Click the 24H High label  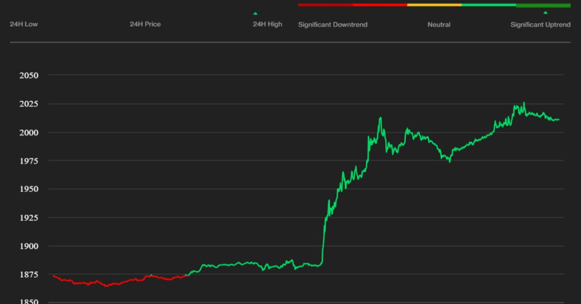(267, 24)
